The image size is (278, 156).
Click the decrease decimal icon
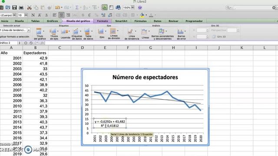[110, 15]
